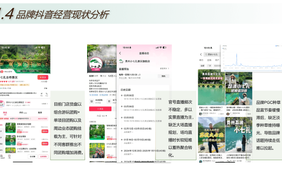Viewport: 282px width, 178px height.
Task: Open the three-dots more menu on scenic photo
Action: pos(47,54)
